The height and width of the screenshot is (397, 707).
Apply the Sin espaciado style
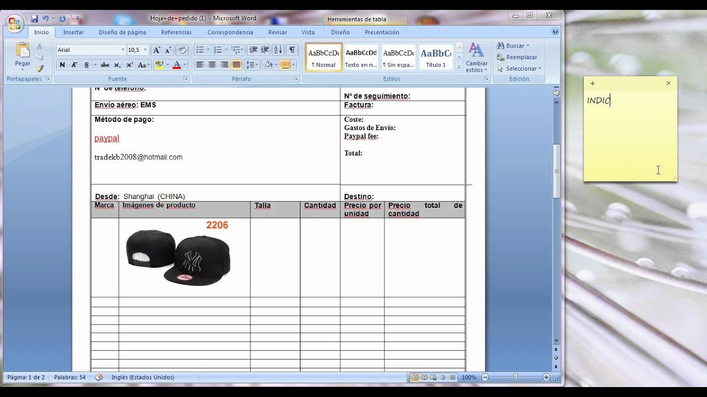click(x=398, y=57)
